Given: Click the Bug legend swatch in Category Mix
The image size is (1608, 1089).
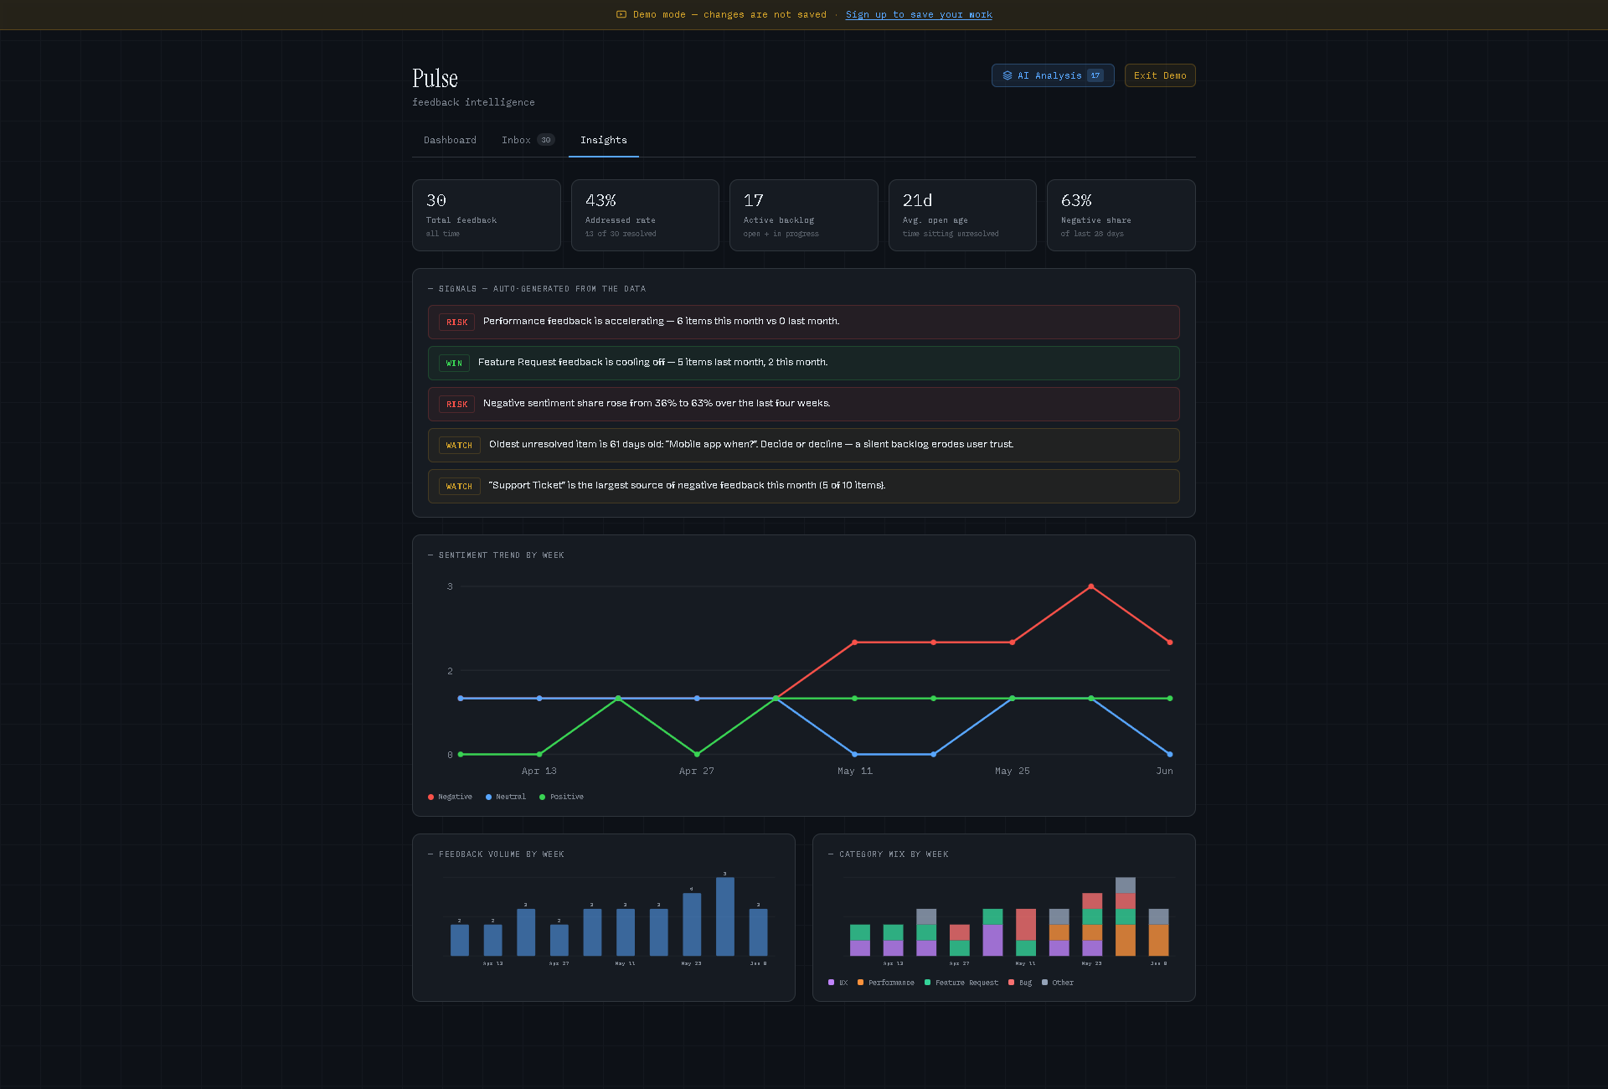Looking at the screenshot, I should (x=1011, y=983).
